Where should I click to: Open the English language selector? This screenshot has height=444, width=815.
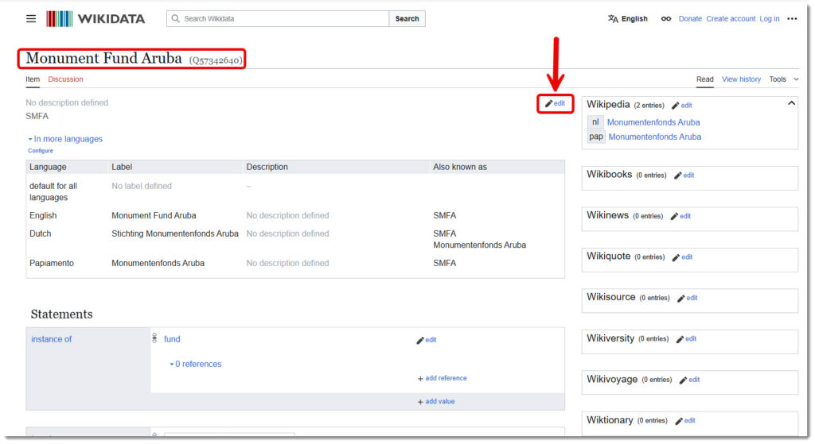[x=627, y=19]
